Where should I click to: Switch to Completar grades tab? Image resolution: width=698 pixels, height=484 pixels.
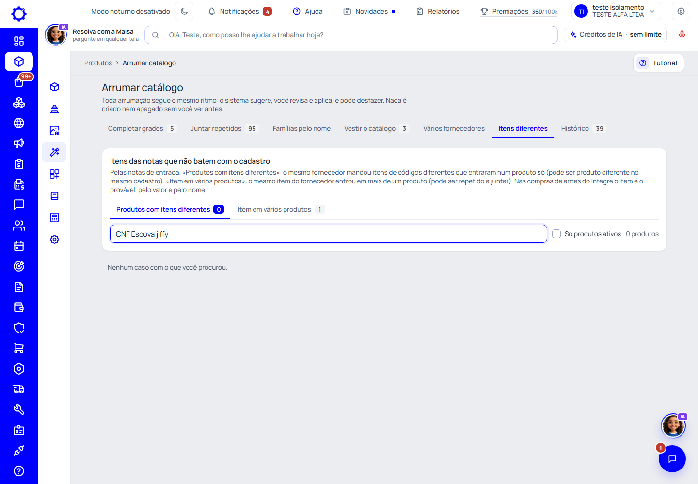coord(142,128)
